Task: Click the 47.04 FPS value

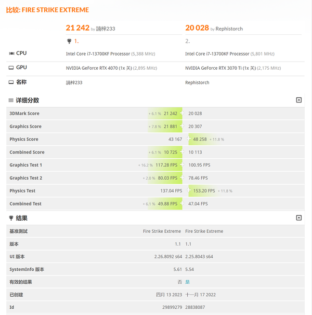Action: [198, 204]
